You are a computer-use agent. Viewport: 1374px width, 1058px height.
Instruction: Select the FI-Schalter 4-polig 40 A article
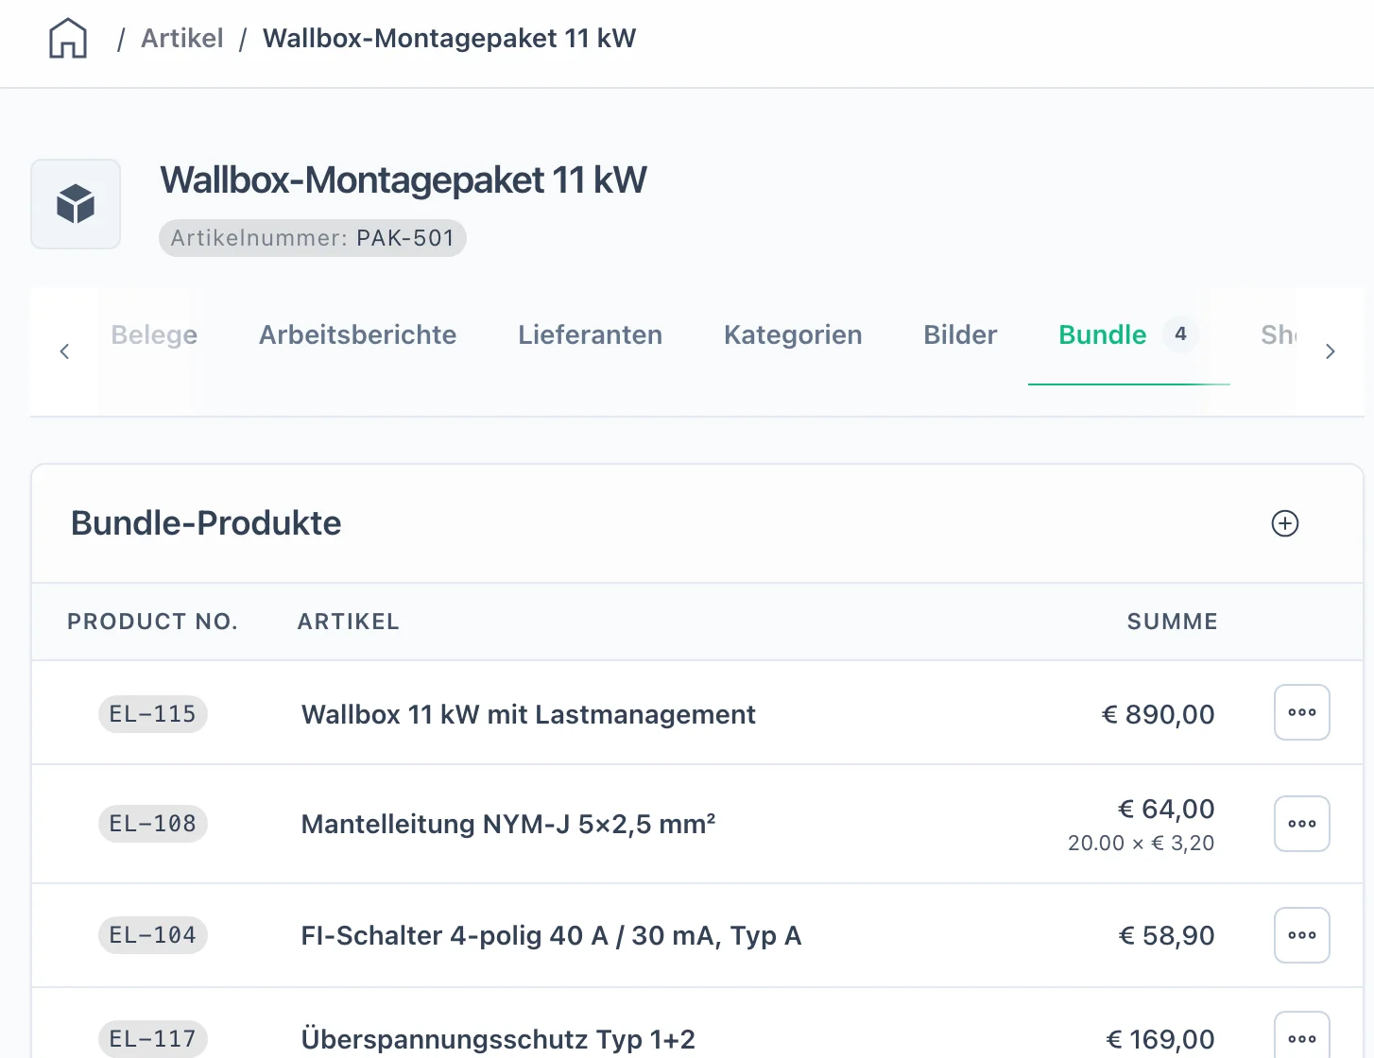point(551,935)
